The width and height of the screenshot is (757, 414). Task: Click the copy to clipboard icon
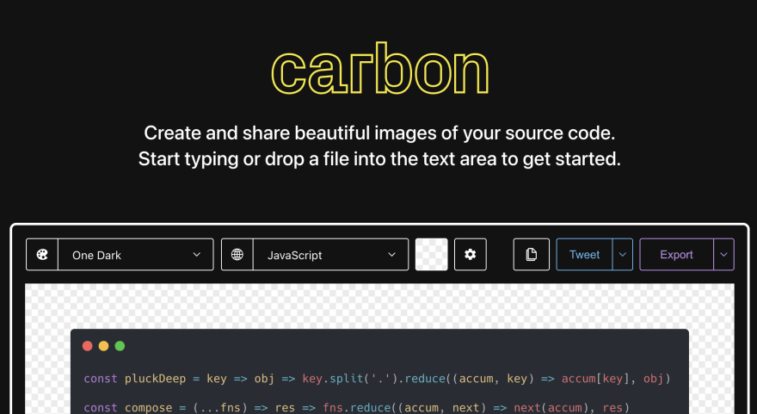click(x=531, y=255)
